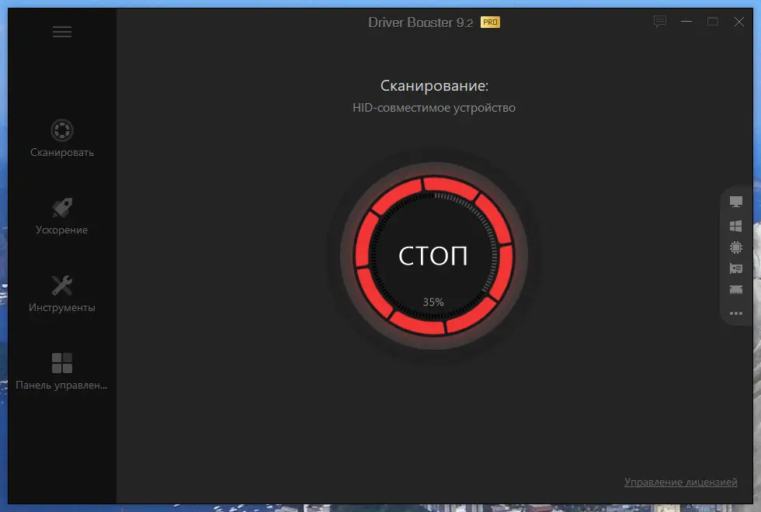
Task: Open the hamburger menu
Action: [62, 31]
